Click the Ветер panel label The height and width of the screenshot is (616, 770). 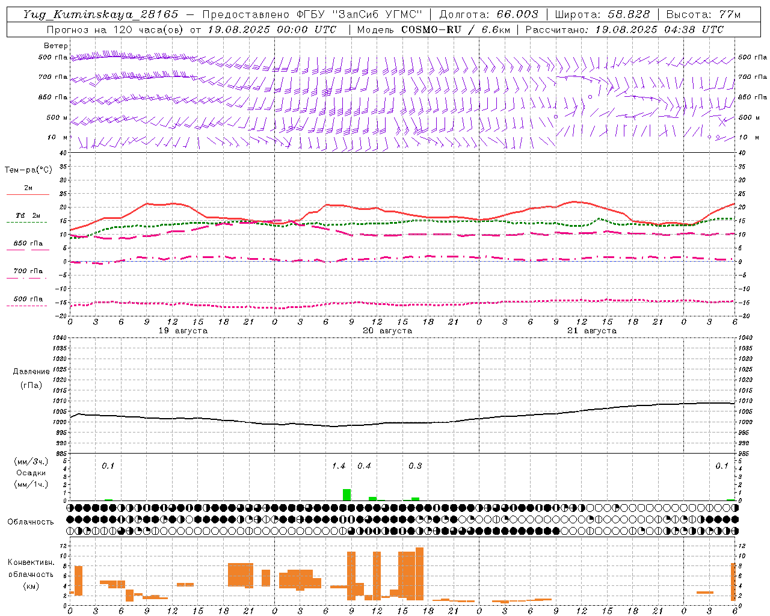(x=56, y=46)
